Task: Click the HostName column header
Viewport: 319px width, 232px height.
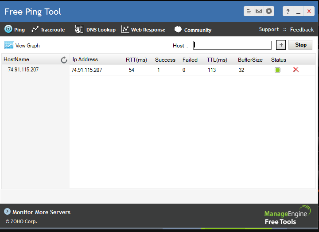Action: click(x=16, y=59)
